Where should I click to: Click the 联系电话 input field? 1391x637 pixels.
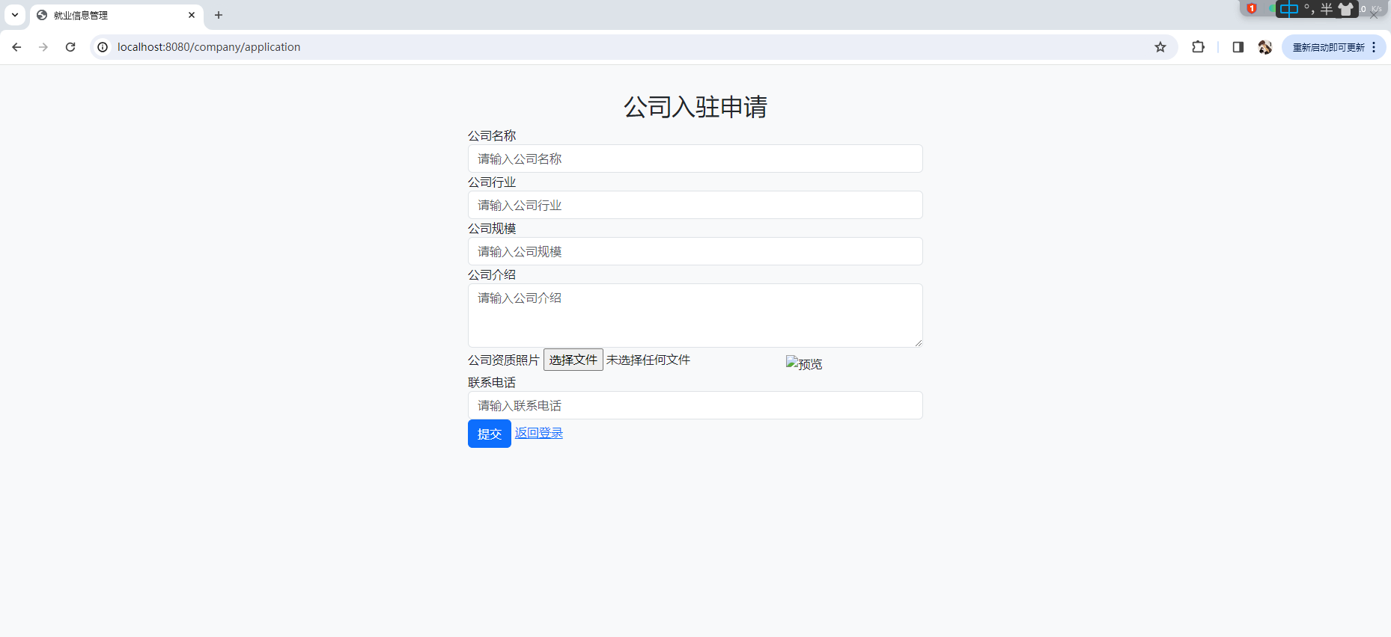(695, 405)
